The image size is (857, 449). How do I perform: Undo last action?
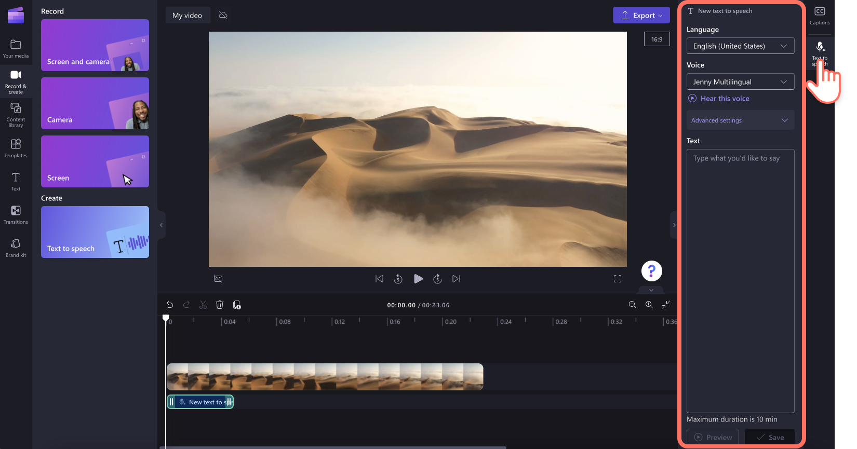coord(170,305)
